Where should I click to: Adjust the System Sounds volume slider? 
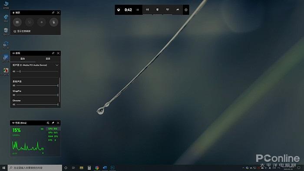(x=37, y=85)
